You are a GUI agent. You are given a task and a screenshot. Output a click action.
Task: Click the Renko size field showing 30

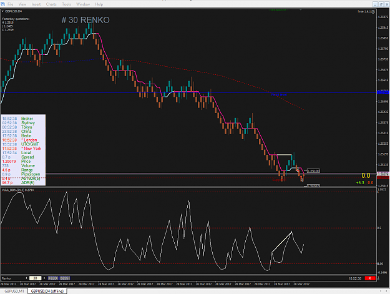pos(36,278)
